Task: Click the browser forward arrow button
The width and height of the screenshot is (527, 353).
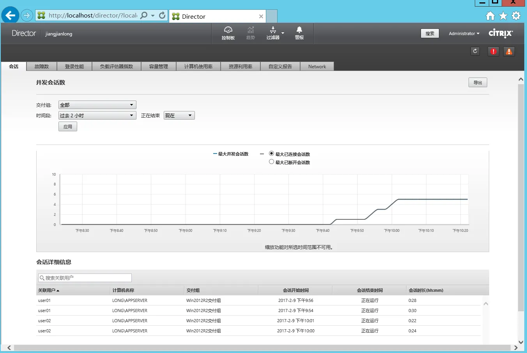Action: pyautogui.click(x=27, y=16)
